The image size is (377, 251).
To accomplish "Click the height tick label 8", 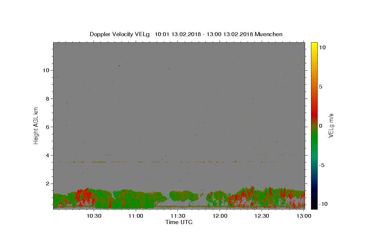I will pyautogui.click(x=48, y=99).
